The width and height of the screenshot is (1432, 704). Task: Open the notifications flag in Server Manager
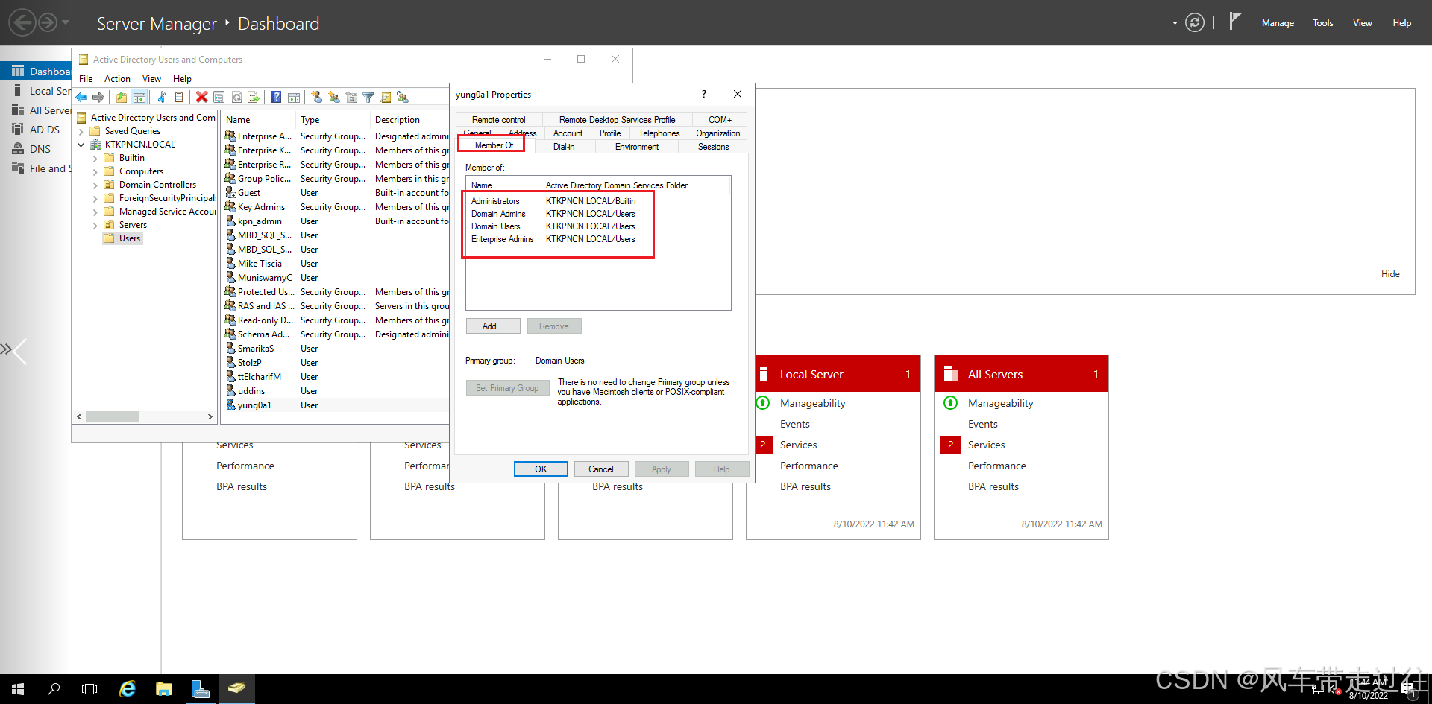point(1235,22)
